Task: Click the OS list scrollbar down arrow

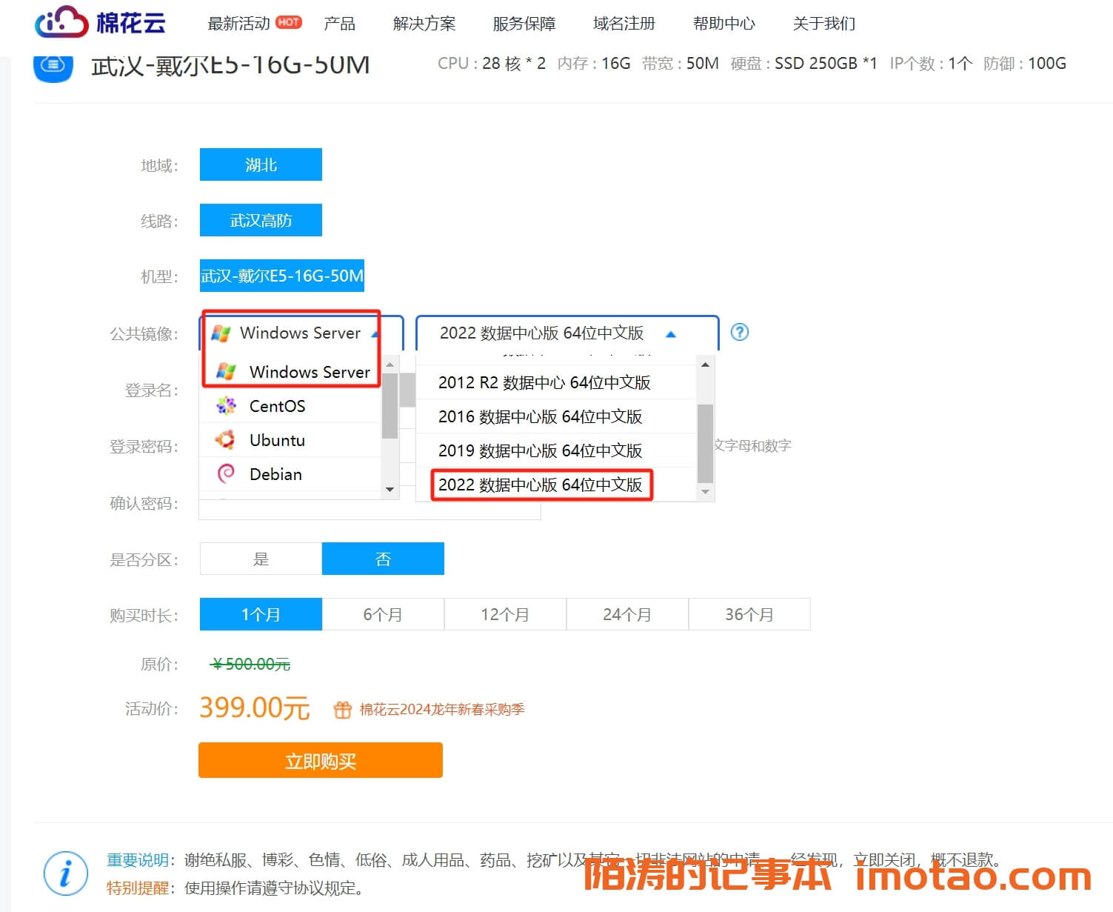Action: 390,490
